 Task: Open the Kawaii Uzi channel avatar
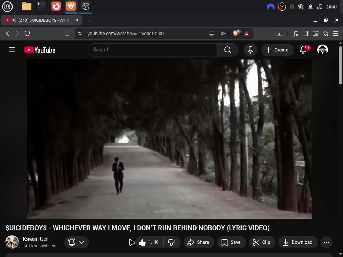[12, 242]
